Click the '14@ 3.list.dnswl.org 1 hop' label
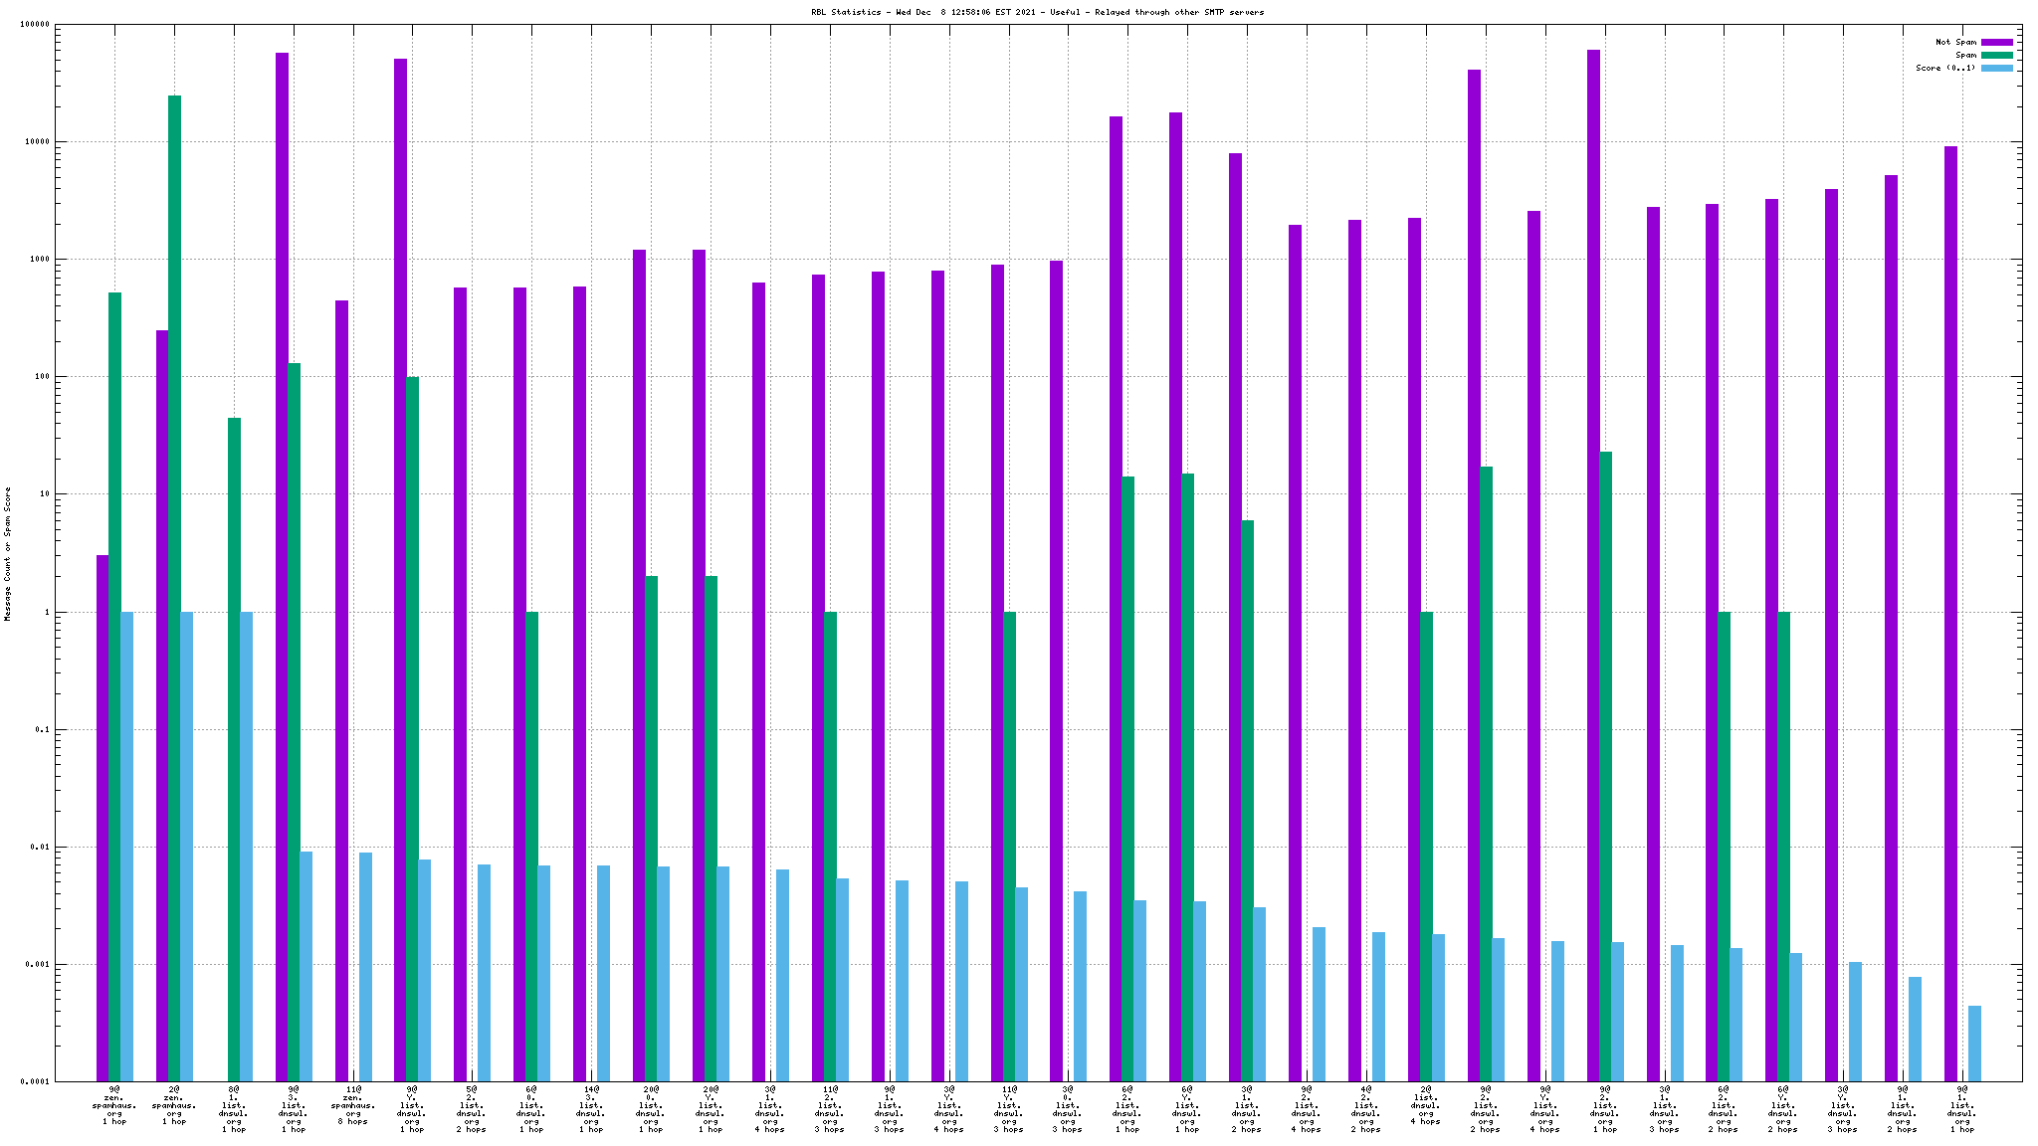 click(591, 1109)
